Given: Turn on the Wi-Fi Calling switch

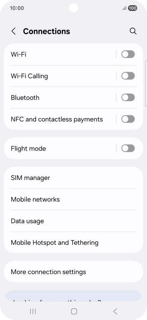Looking at the screenshot, I should pos(128,76).
